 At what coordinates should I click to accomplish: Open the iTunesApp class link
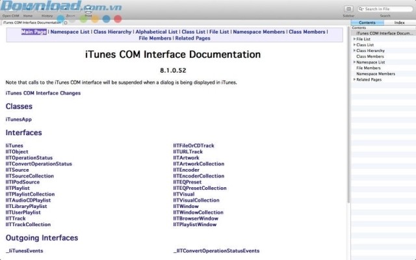(18, 120)
